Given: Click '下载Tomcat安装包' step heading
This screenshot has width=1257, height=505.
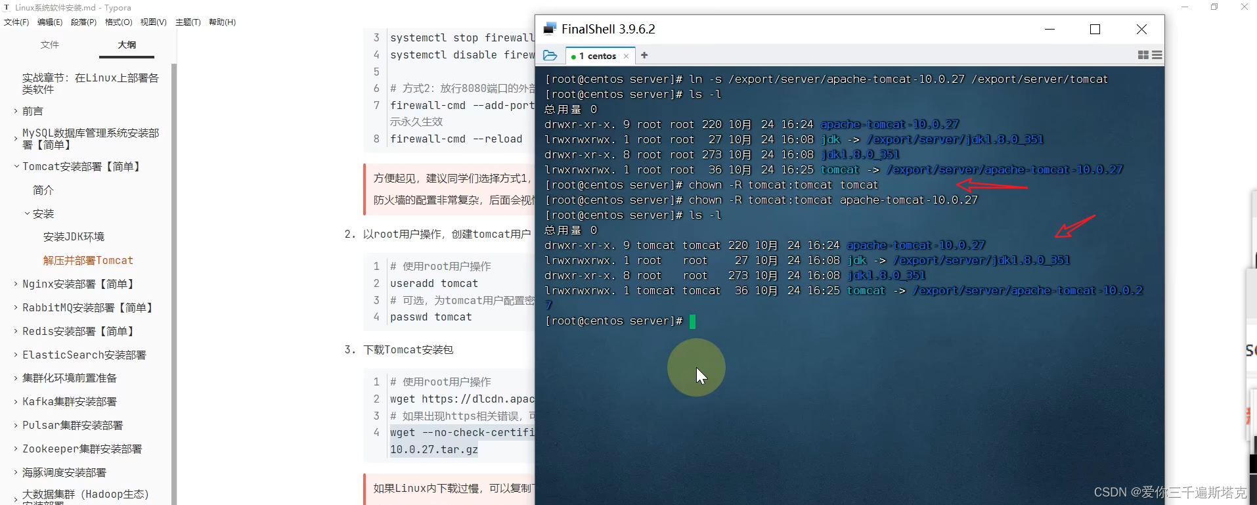Looking at the screenshot, I should tap(408, 350).
